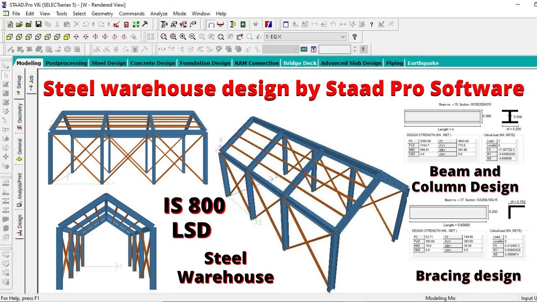Click the load help question mark icon
This screenshot has height=302, width=537.
tap(355, 37)
